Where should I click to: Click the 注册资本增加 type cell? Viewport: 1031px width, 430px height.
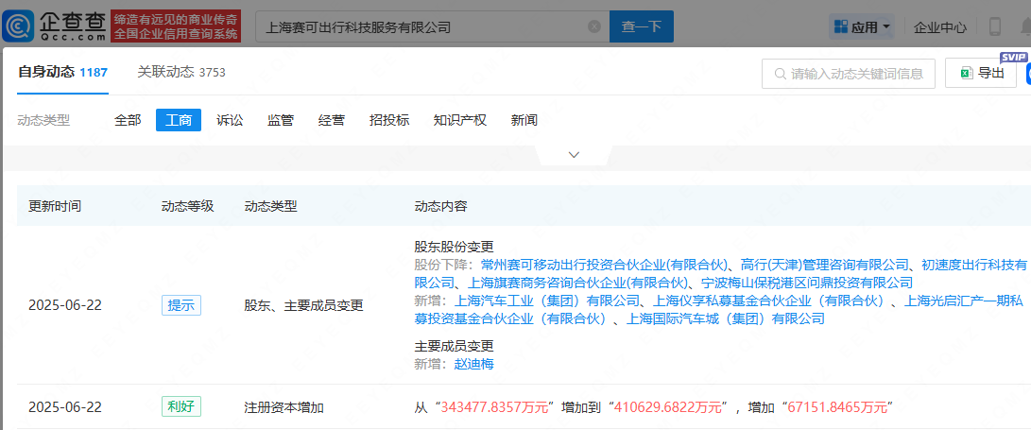coord(284,407)
